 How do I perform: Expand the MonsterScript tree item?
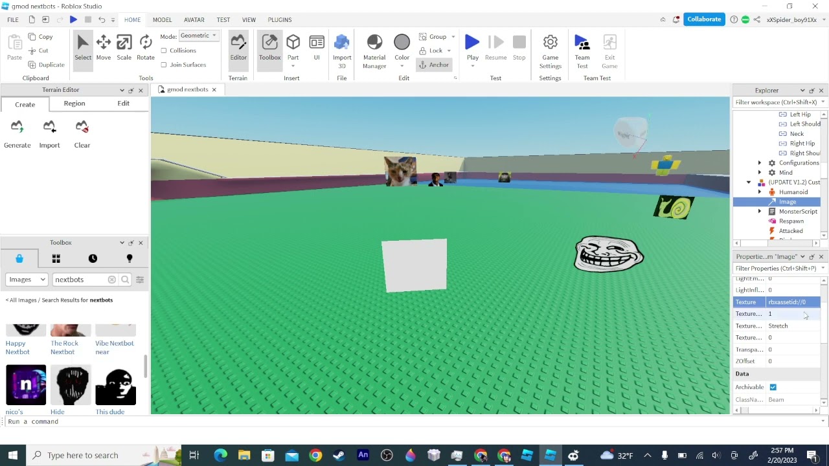[760, 212]
